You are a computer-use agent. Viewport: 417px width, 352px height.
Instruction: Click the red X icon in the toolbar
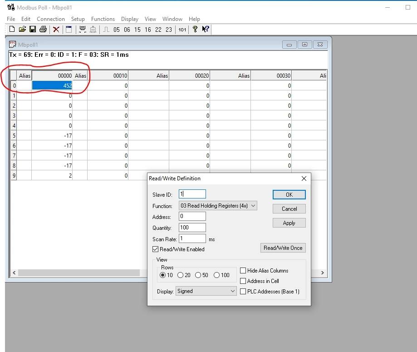pos(56,29)
